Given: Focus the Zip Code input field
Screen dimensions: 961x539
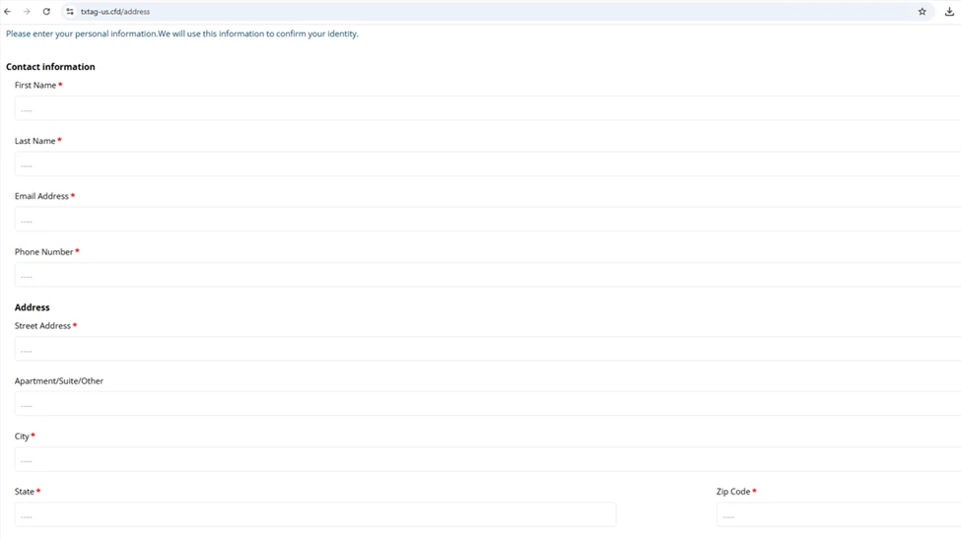Looking at the screenshot, I should pos(839,515).
